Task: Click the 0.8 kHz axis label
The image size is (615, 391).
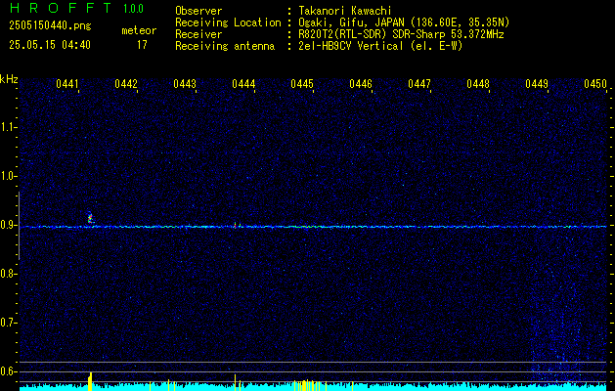Action: coord(8,274)
